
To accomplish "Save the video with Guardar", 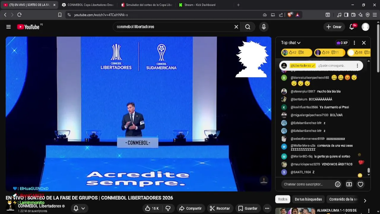I will (x=248, y=208).
